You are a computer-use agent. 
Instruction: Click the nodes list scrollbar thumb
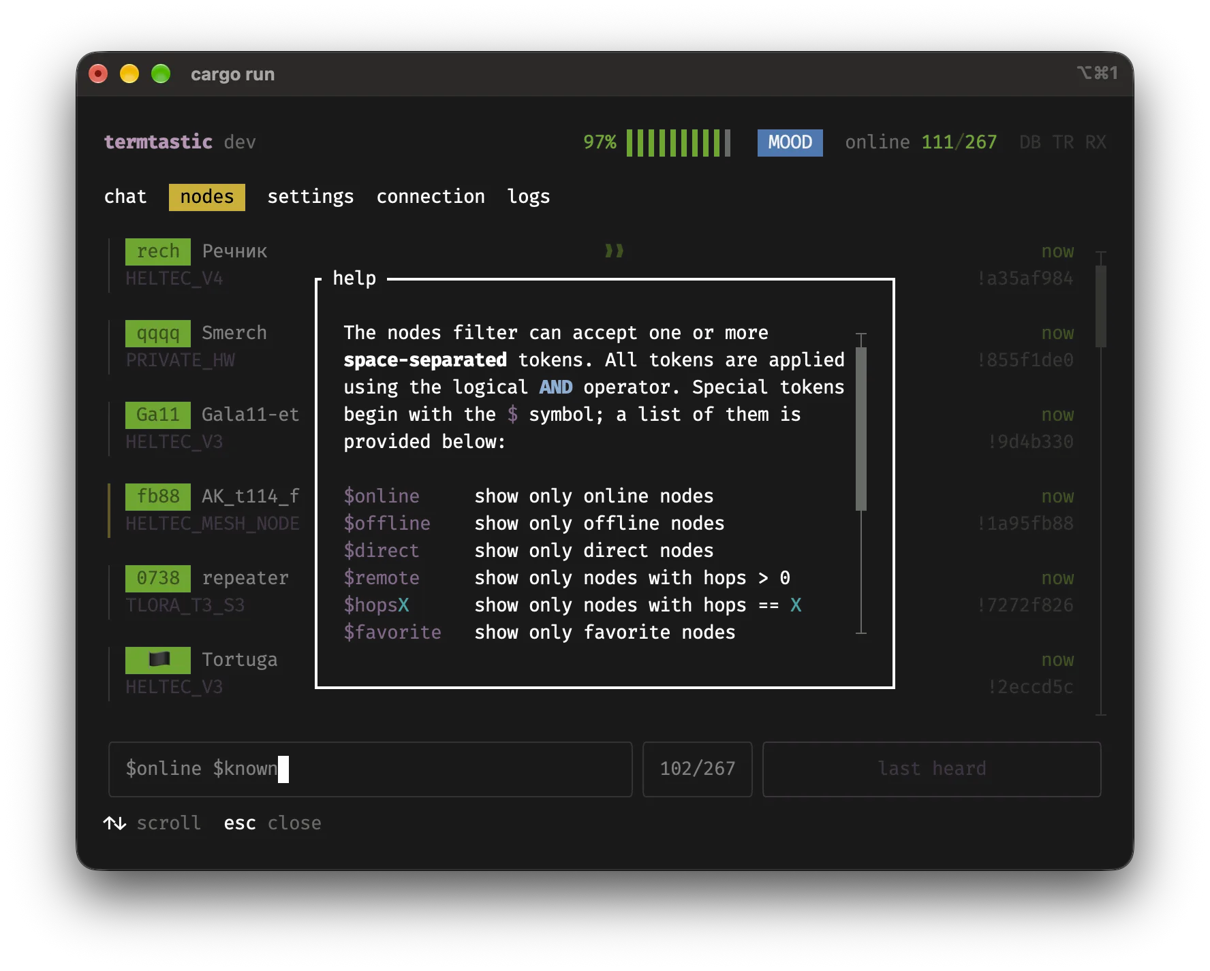(1101, 306)
